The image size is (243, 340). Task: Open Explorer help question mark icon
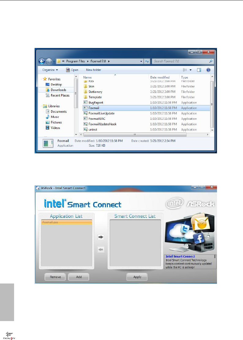tap(208, 70)
